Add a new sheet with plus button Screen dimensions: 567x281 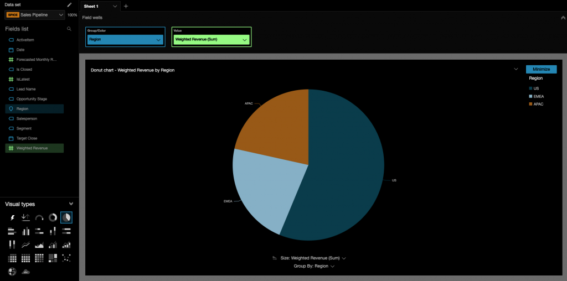click(x=126, y=6)
